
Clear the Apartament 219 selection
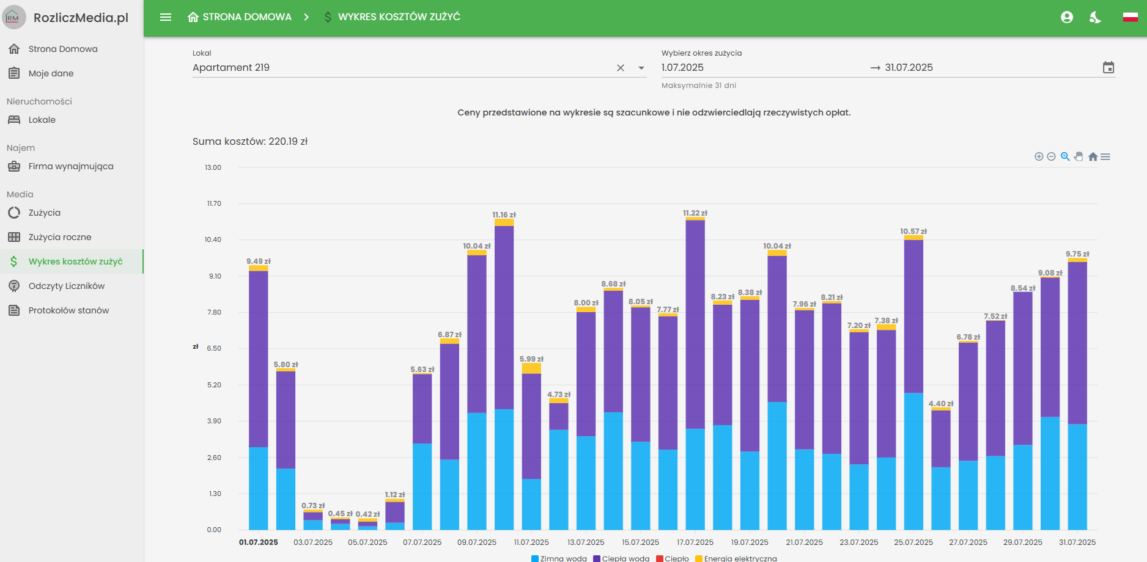pos(621,68)
